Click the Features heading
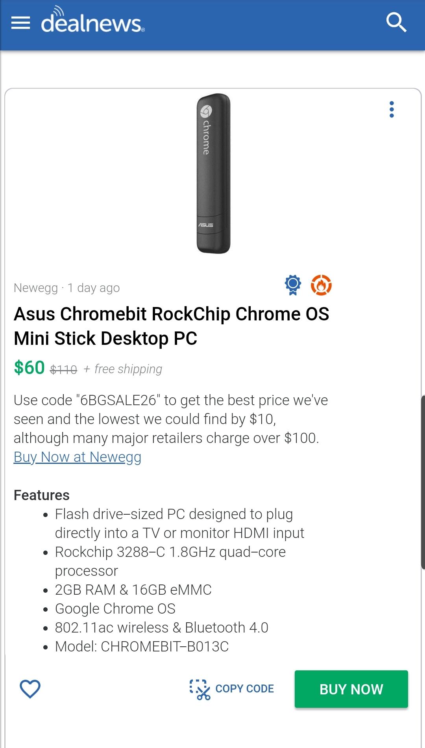This screenshot has width=425, height=748. point(42,495)
